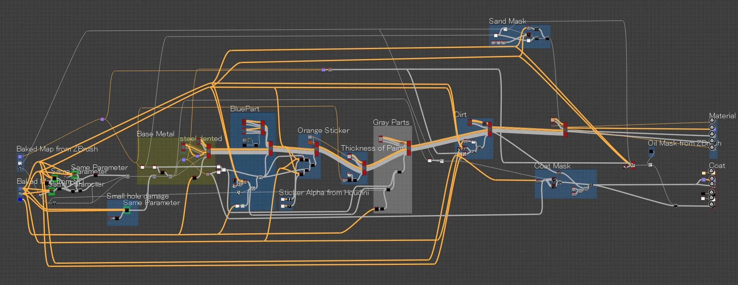This screenshot has height=285, width=738.
Task: Click the Coat Mask frame title
Action: [x=552, y=166]
